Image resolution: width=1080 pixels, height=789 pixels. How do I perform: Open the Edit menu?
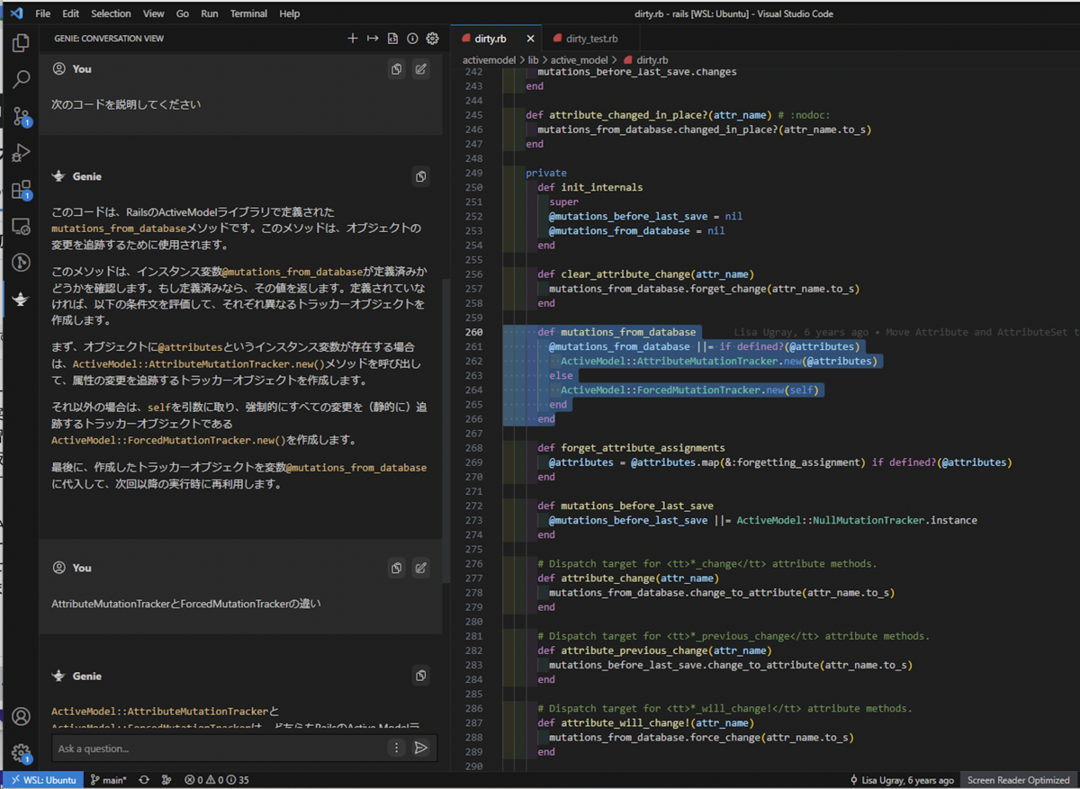(71, 13)
